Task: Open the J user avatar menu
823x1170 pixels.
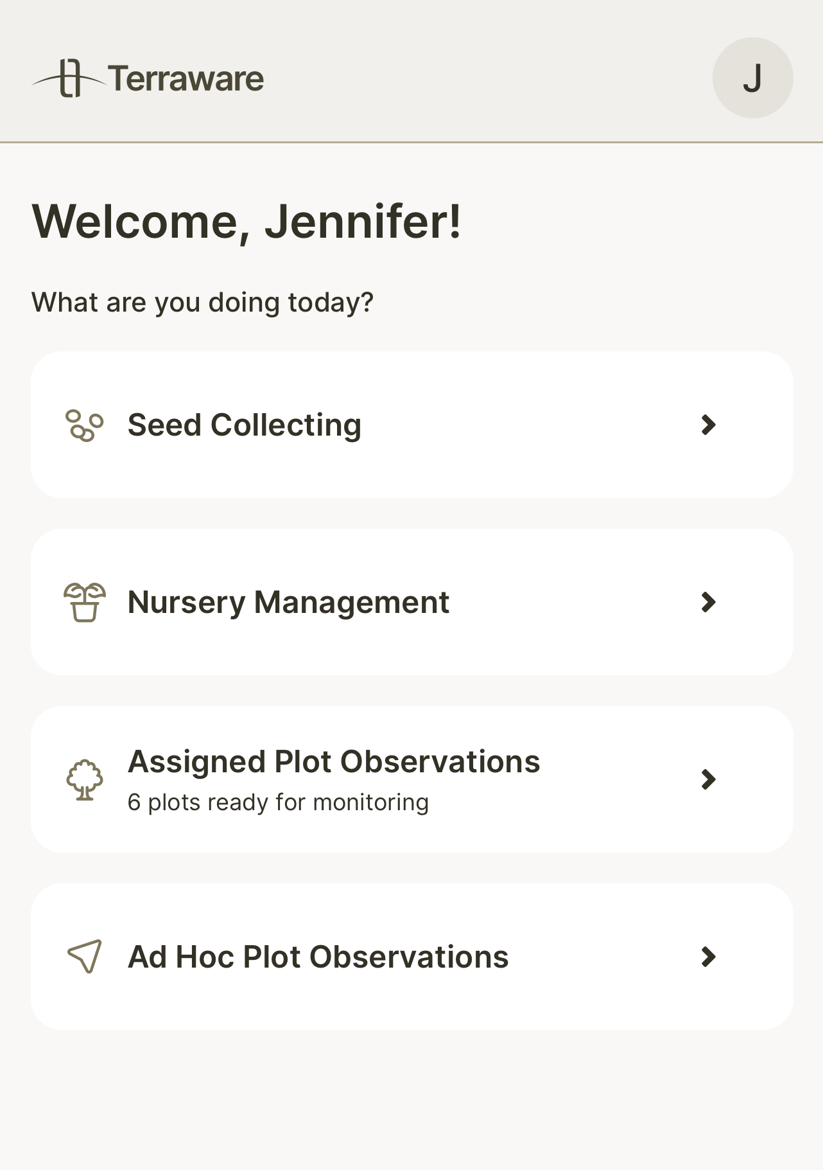Action: coord(752,78)
